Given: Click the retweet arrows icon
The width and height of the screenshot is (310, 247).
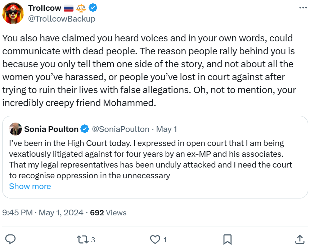Looking at the screenshot, I should point(83,239).
